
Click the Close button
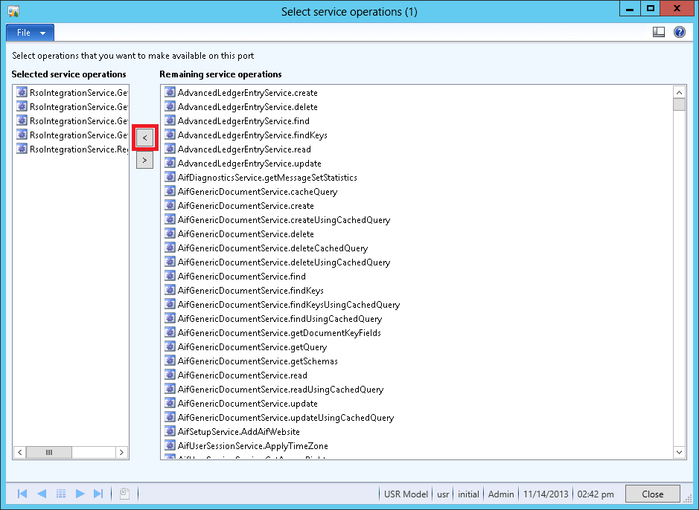tap(652, 494)
